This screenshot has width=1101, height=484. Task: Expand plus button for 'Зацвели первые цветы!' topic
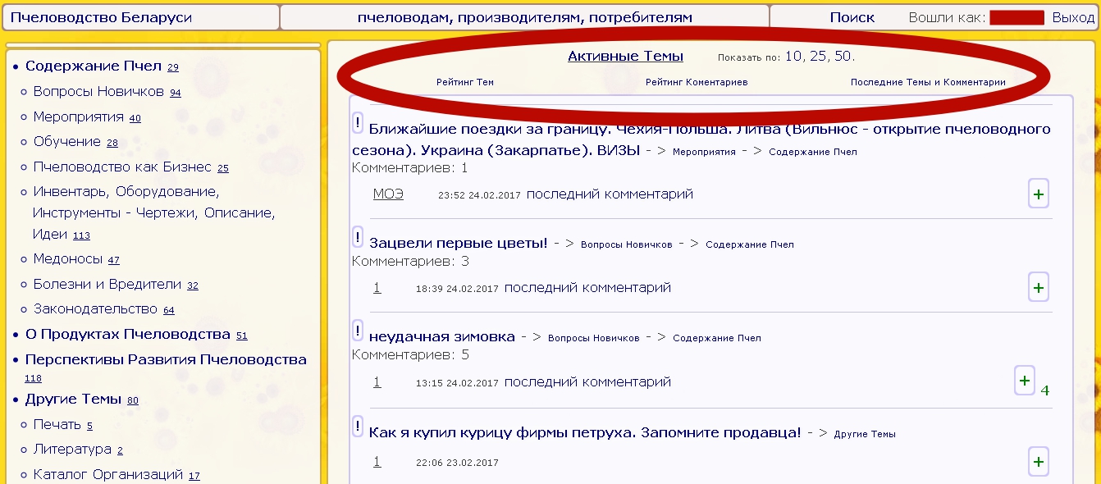1038,288
